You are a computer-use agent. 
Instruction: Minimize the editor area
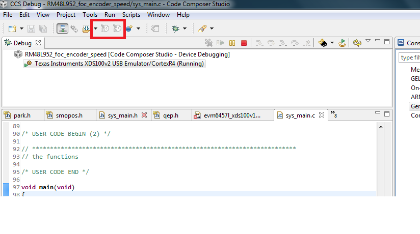pos(378,112)
